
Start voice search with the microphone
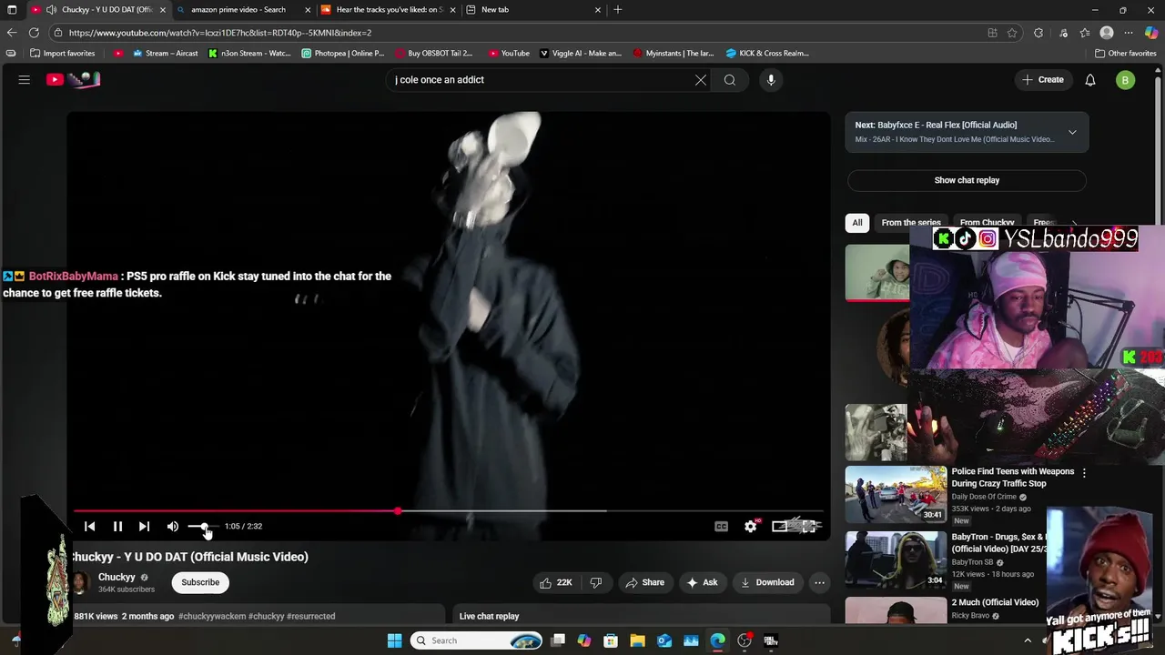click(771, 80)
